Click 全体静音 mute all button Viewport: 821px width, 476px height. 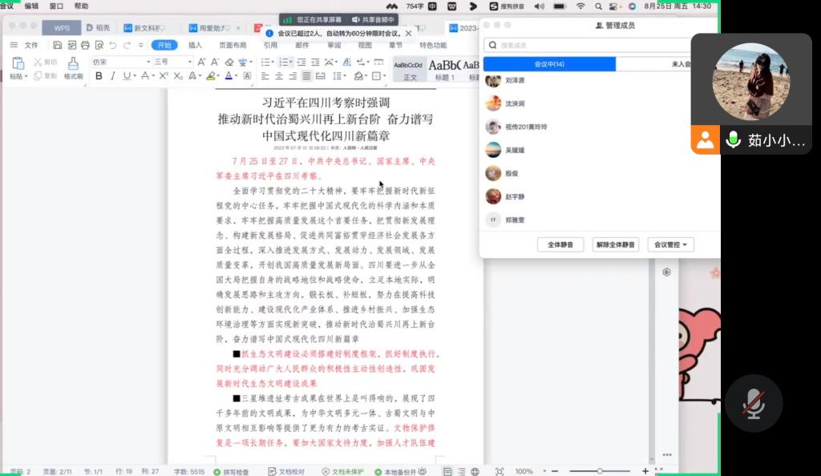(560, 244)
